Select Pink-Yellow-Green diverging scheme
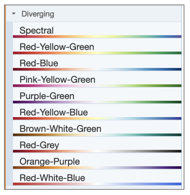 click(x=57, y=79)
